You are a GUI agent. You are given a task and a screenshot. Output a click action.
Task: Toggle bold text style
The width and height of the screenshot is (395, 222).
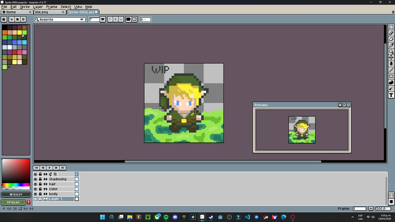click(x=110, y=19)
